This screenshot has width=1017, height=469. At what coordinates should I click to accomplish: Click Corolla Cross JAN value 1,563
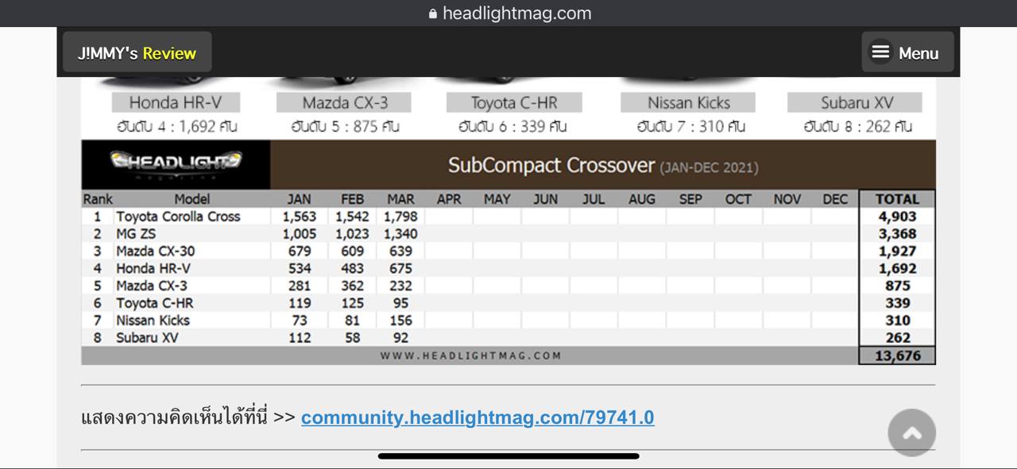click(x=300, y=217)
